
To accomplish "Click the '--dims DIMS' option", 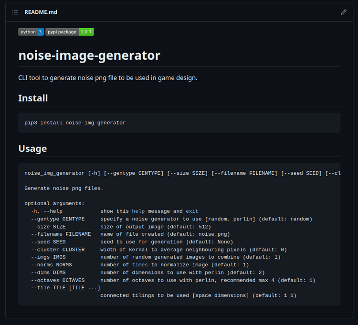I will click(x=48, y=273).
